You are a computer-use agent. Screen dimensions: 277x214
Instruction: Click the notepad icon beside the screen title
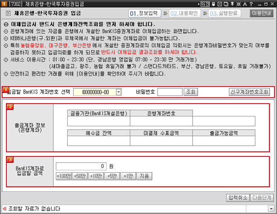[8, 13]
